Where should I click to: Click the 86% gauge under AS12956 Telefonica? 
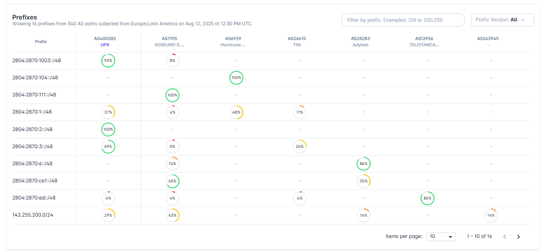click(427, 198)
